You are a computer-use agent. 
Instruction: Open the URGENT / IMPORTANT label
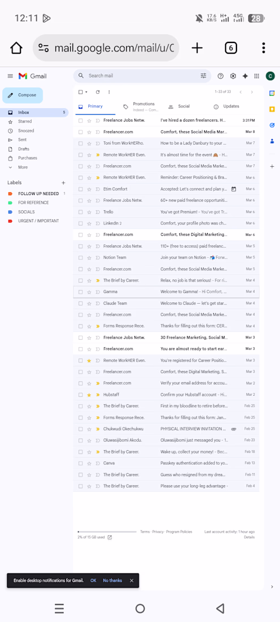[x=38, y=221]
